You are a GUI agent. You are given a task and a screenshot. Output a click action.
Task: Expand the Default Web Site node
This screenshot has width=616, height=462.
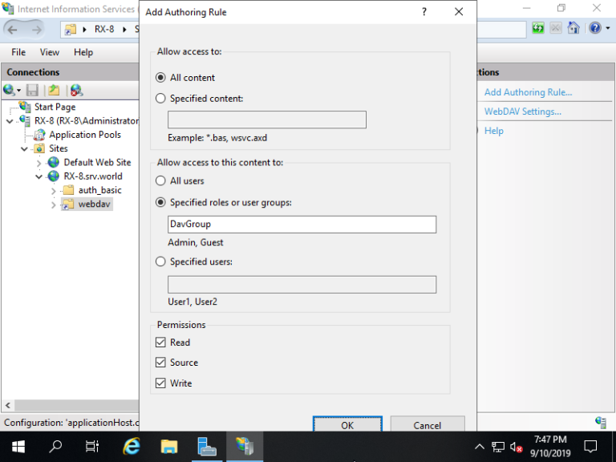39,163
